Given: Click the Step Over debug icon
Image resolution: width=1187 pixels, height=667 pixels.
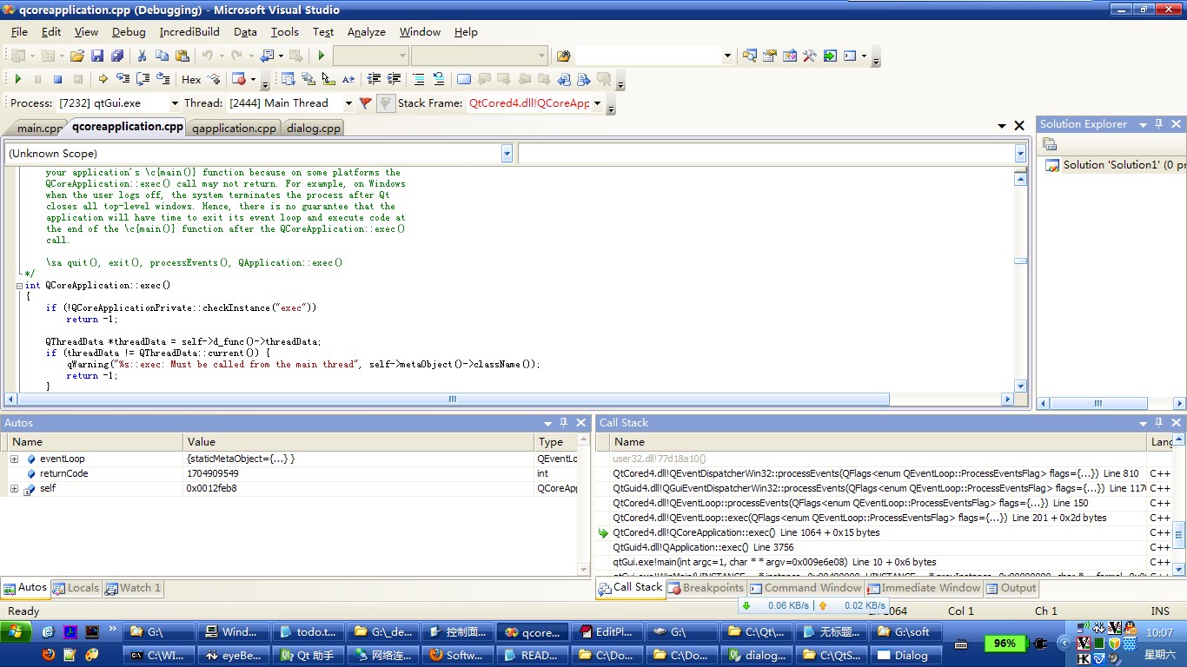Looking at the screenshot, I should [143, 79].
